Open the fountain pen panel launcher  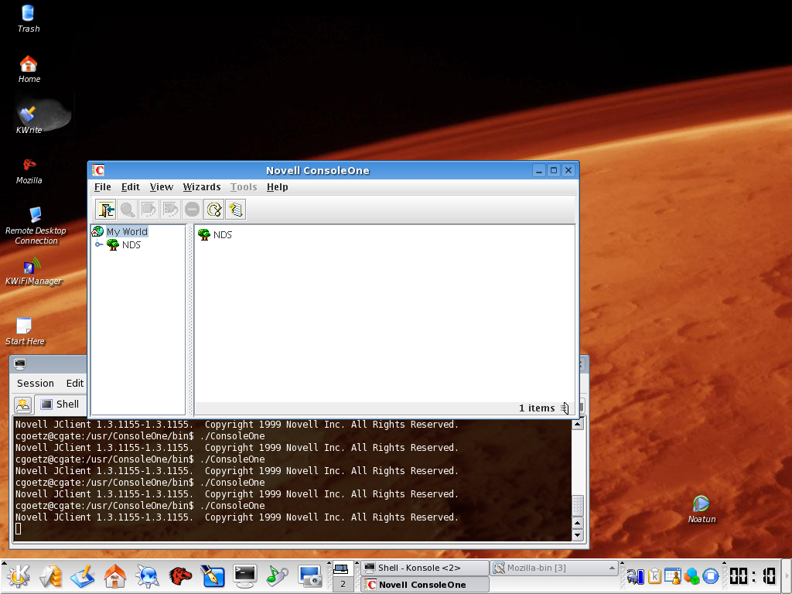pyautogui.click(x=212, y=576)
